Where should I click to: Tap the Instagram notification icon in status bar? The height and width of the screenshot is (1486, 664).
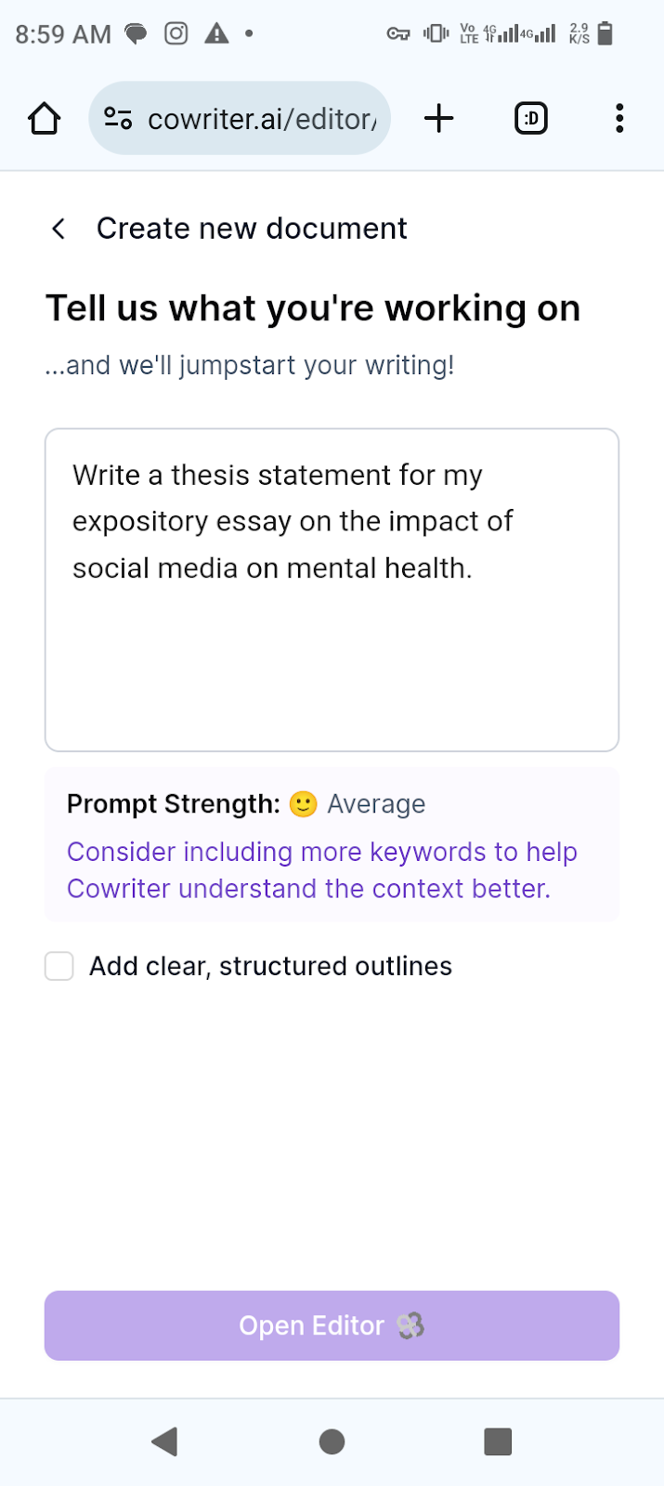pos(176,34)
